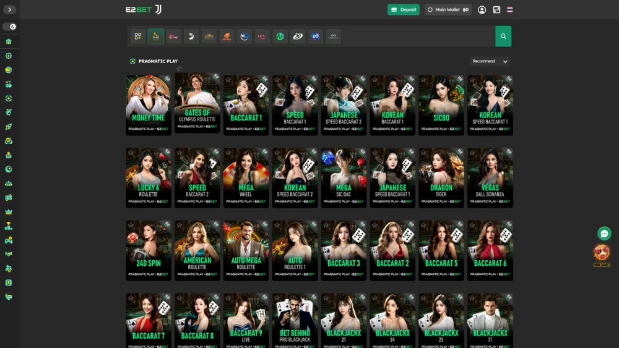Select the BG provider icon
Screen dimensions: 619x348
[x=316, y=36]
